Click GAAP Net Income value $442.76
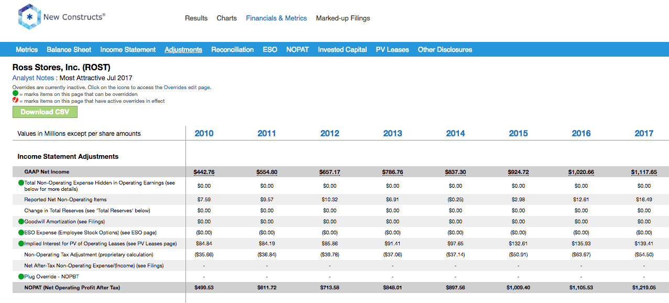Screen dimensions: 669x303 click(204, 172)
